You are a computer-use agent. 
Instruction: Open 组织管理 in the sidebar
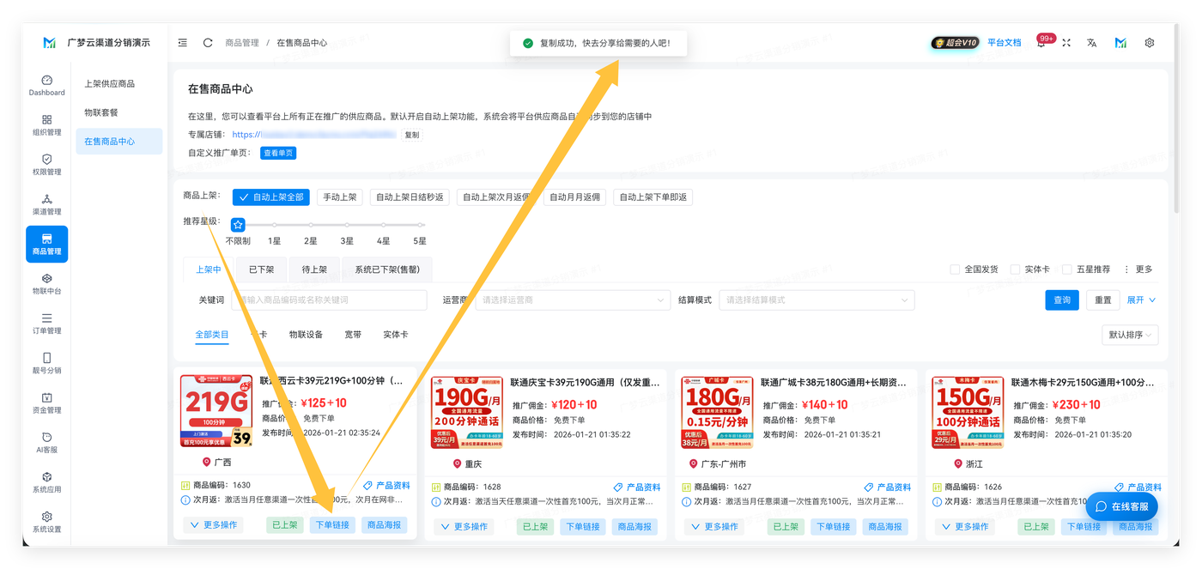click(x=46, y=125)
